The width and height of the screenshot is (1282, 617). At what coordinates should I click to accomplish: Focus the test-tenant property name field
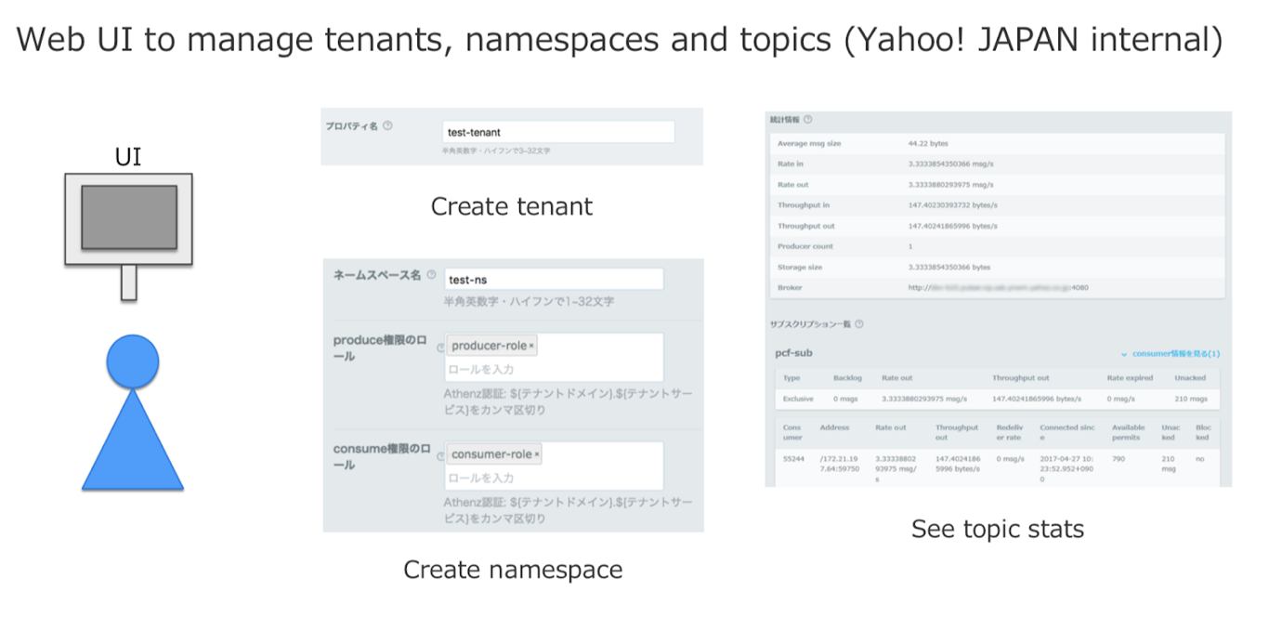coord(558,132)
